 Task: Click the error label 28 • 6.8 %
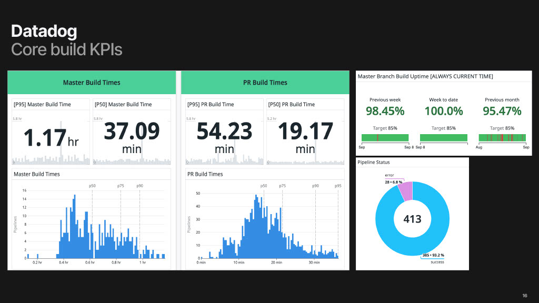point(394,182)
